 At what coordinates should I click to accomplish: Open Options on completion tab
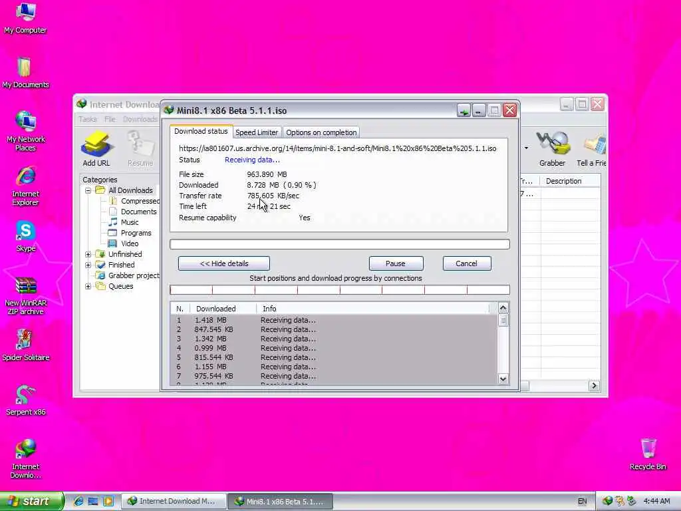321,132
